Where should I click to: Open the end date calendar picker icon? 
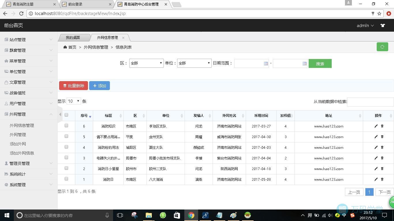coord(305,63)
